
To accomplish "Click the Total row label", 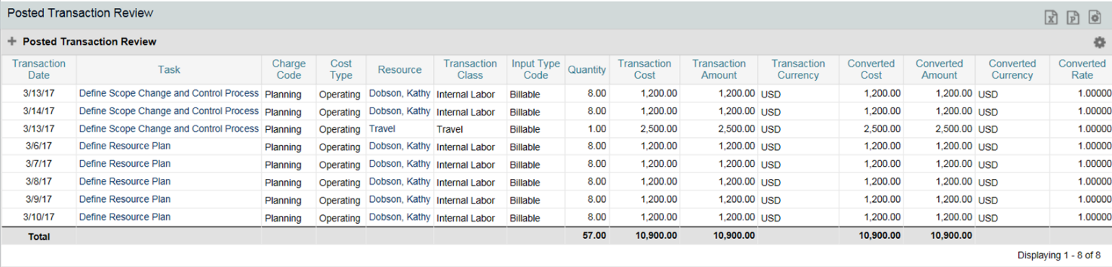I will (x=38, y=236).
